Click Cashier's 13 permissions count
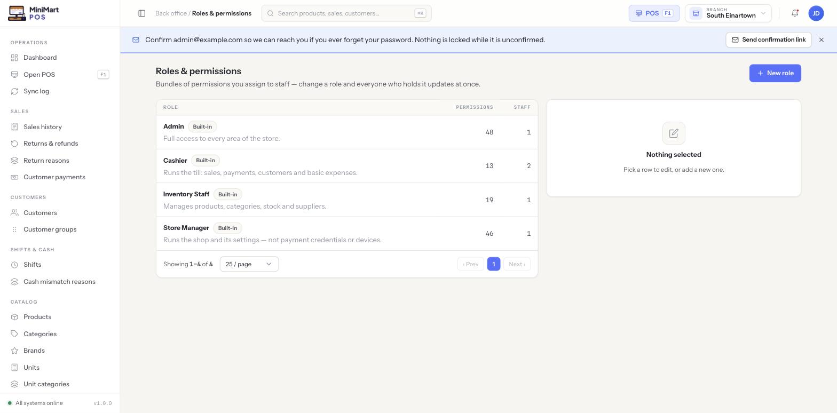Screen dimensions: 837x413 [x=489, y=166]
